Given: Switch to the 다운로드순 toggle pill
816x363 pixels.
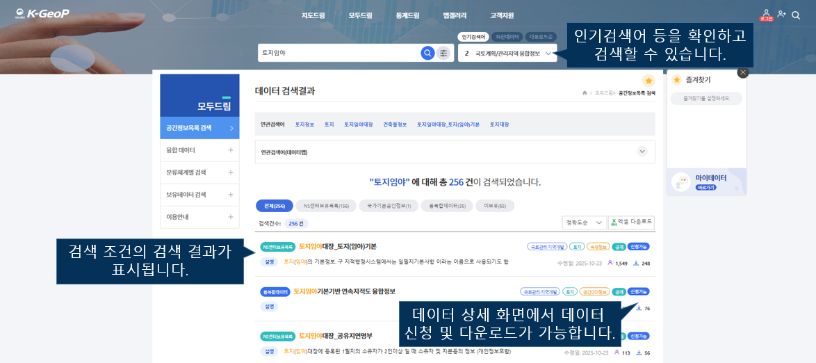Looking at the screenshot, I should [541, 37].
